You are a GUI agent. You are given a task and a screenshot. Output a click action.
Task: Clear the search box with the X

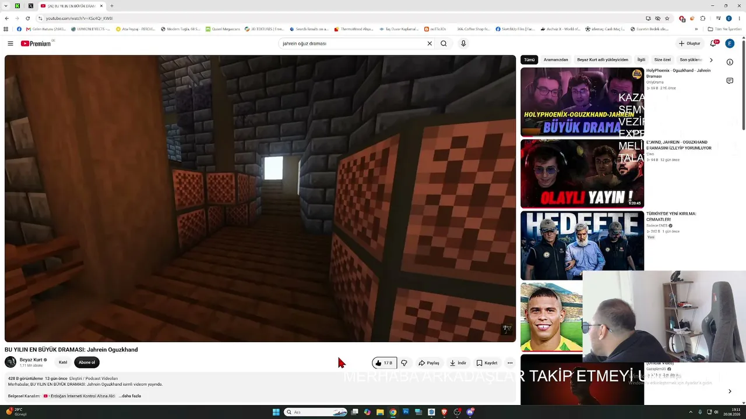pos(430,44)
